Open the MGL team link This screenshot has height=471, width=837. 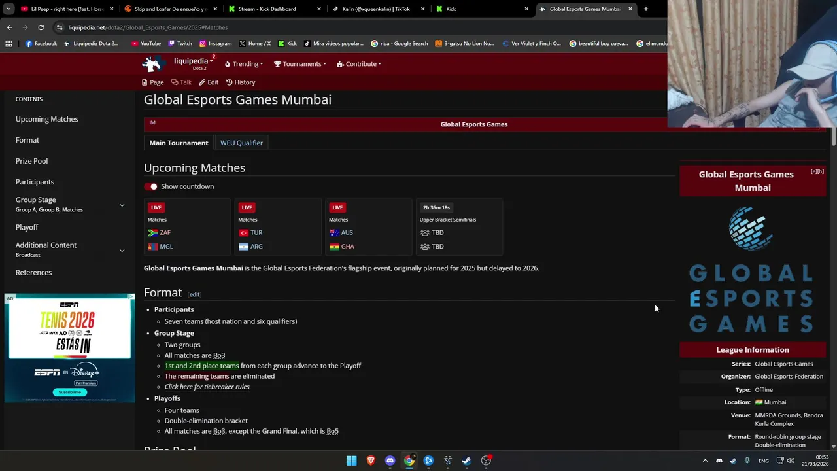tap(166, 247)
